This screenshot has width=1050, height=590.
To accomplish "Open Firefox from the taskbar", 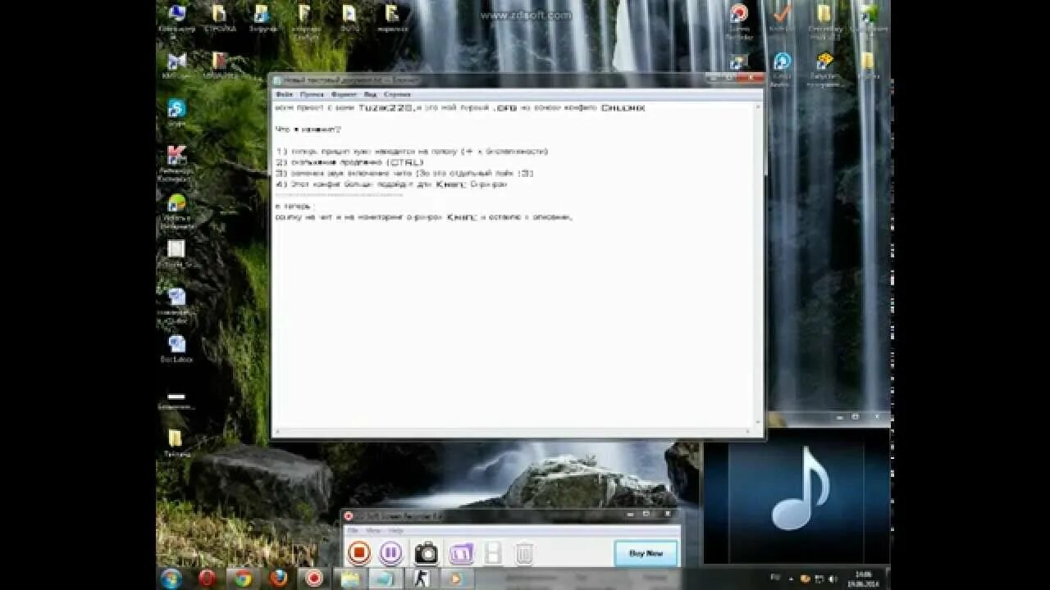I will 278,578.
